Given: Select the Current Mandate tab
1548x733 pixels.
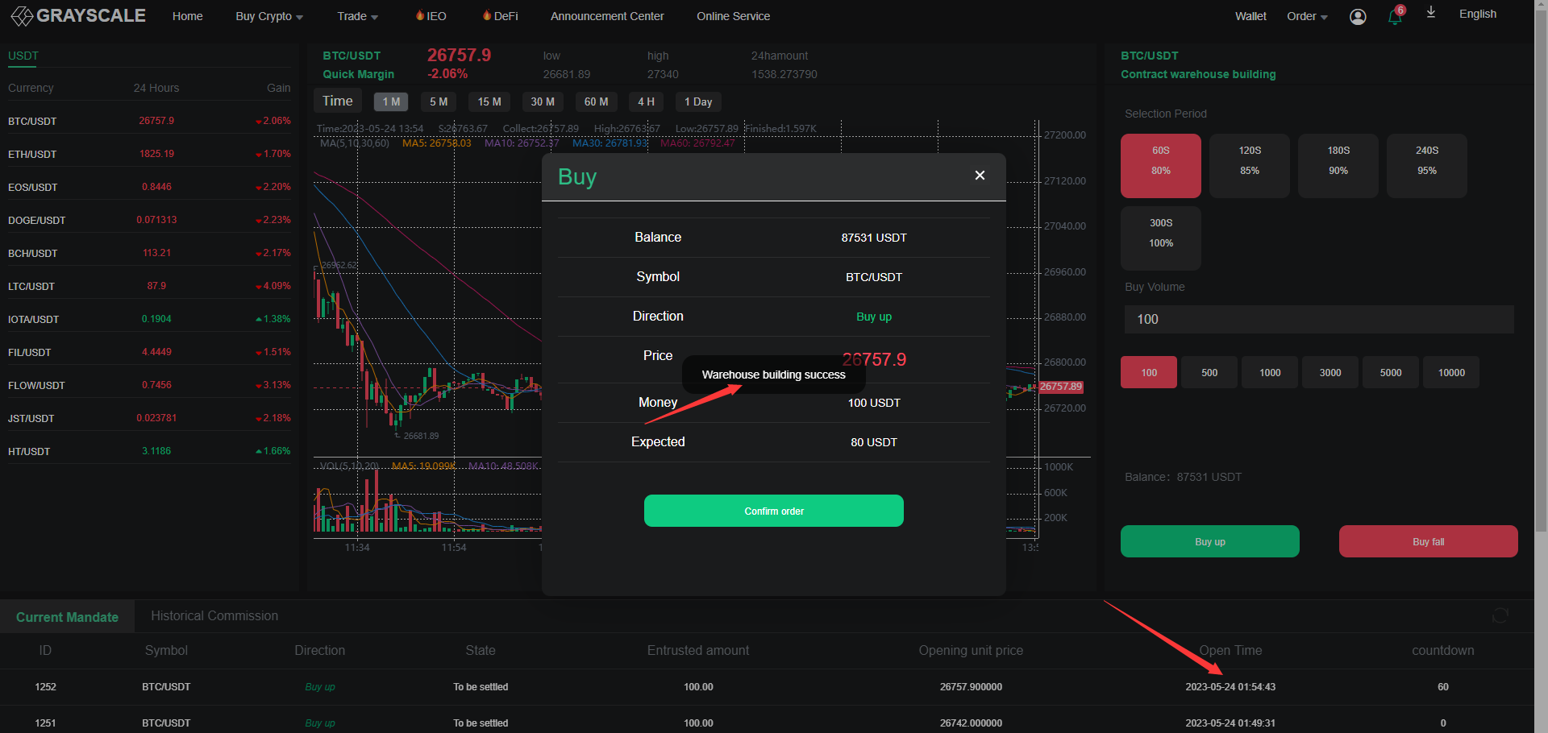Looking at the screenshot, I should (x=67, y=617).
